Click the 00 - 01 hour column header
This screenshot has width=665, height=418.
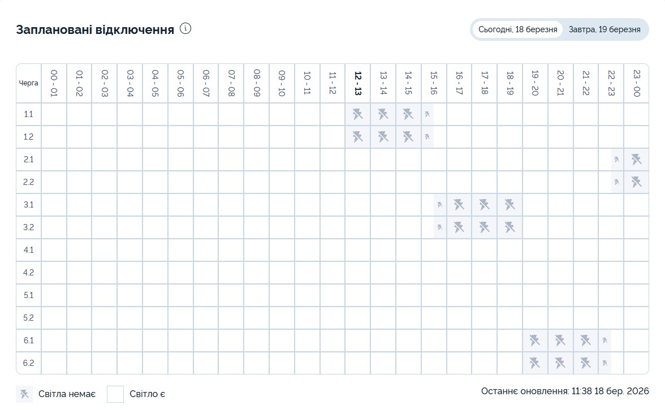tap(54, 83)
